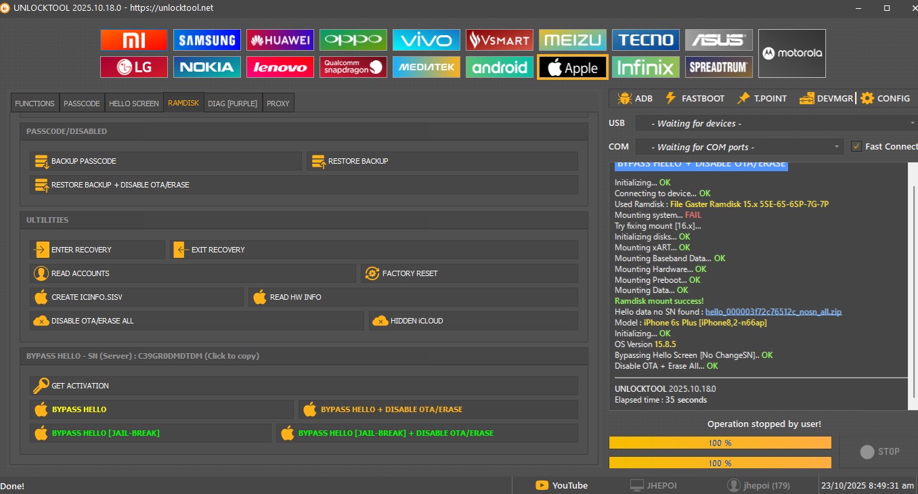The height and width of the screenshot is (494, 918).
Task: Click EXIT RECOVERY button
Action: point(374,250)
